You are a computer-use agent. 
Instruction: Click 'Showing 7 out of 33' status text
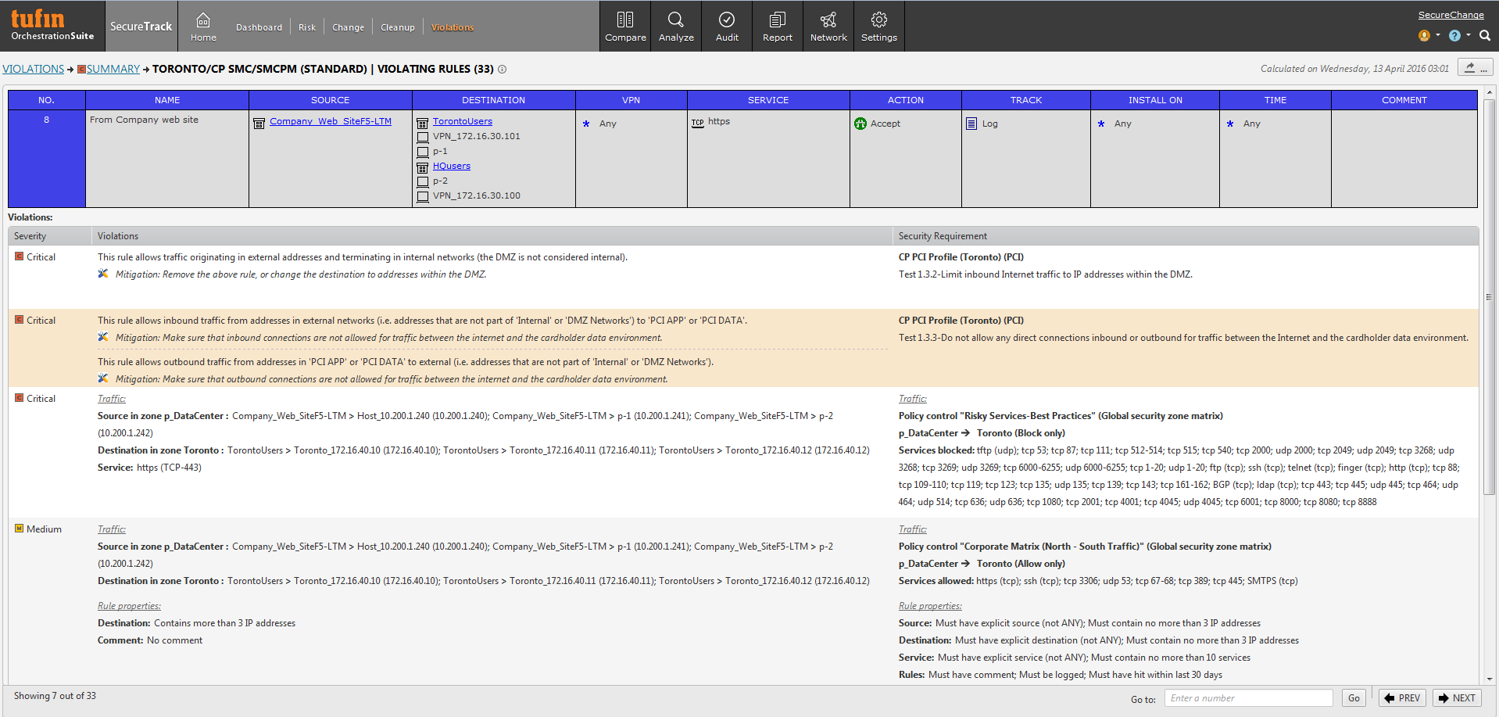(55, 696)
